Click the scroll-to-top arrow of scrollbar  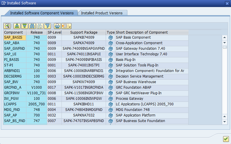click(x=225, y=37)
